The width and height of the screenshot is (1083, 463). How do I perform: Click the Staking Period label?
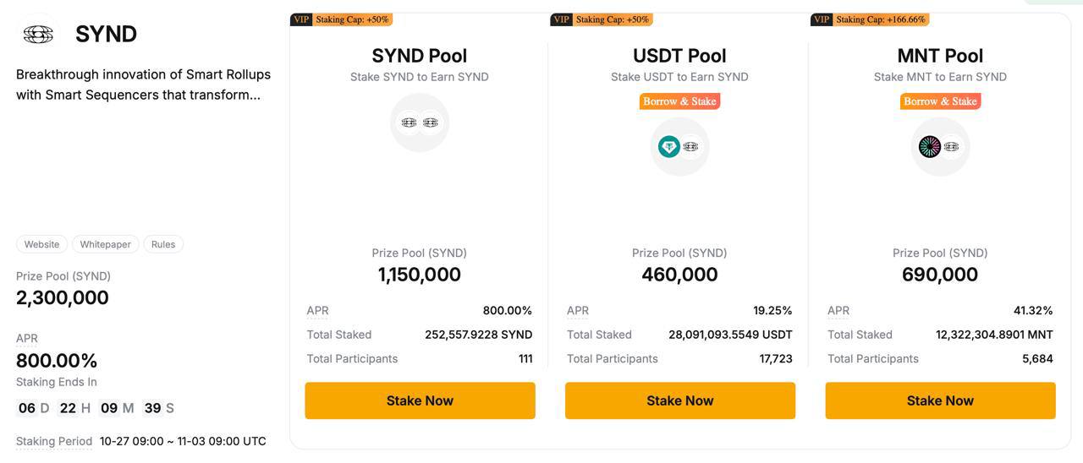tap(54, 441)
